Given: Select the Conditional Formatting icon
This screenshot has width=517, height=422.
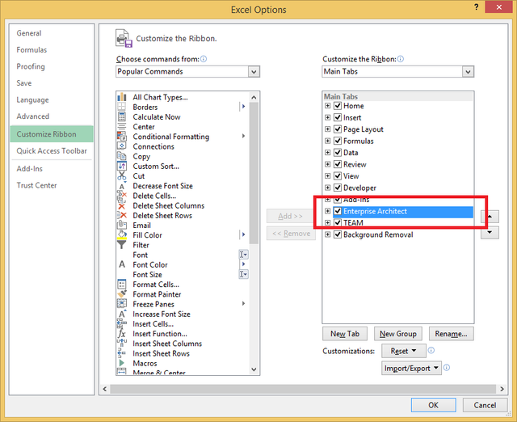Looking at the screenshot, I should (x=122, y=137).
